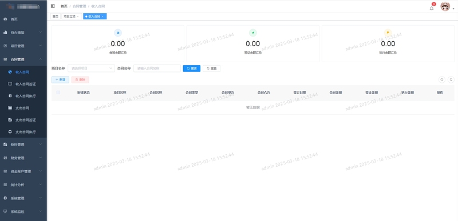
Task: Click the 合同金额汇总 label
Action: point(118,53)
